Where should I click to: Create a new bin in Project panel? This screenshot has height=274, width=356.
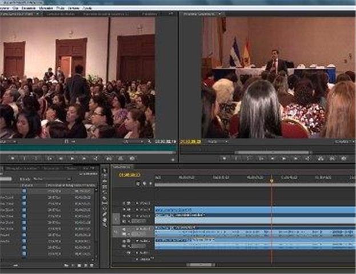(79, 265)
